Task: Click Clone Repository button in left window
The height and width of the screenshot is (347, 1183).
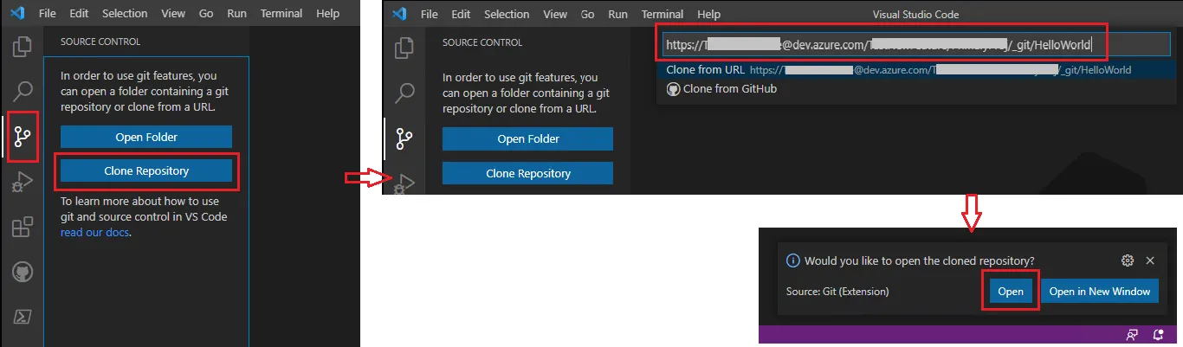Action: (146, 171)
